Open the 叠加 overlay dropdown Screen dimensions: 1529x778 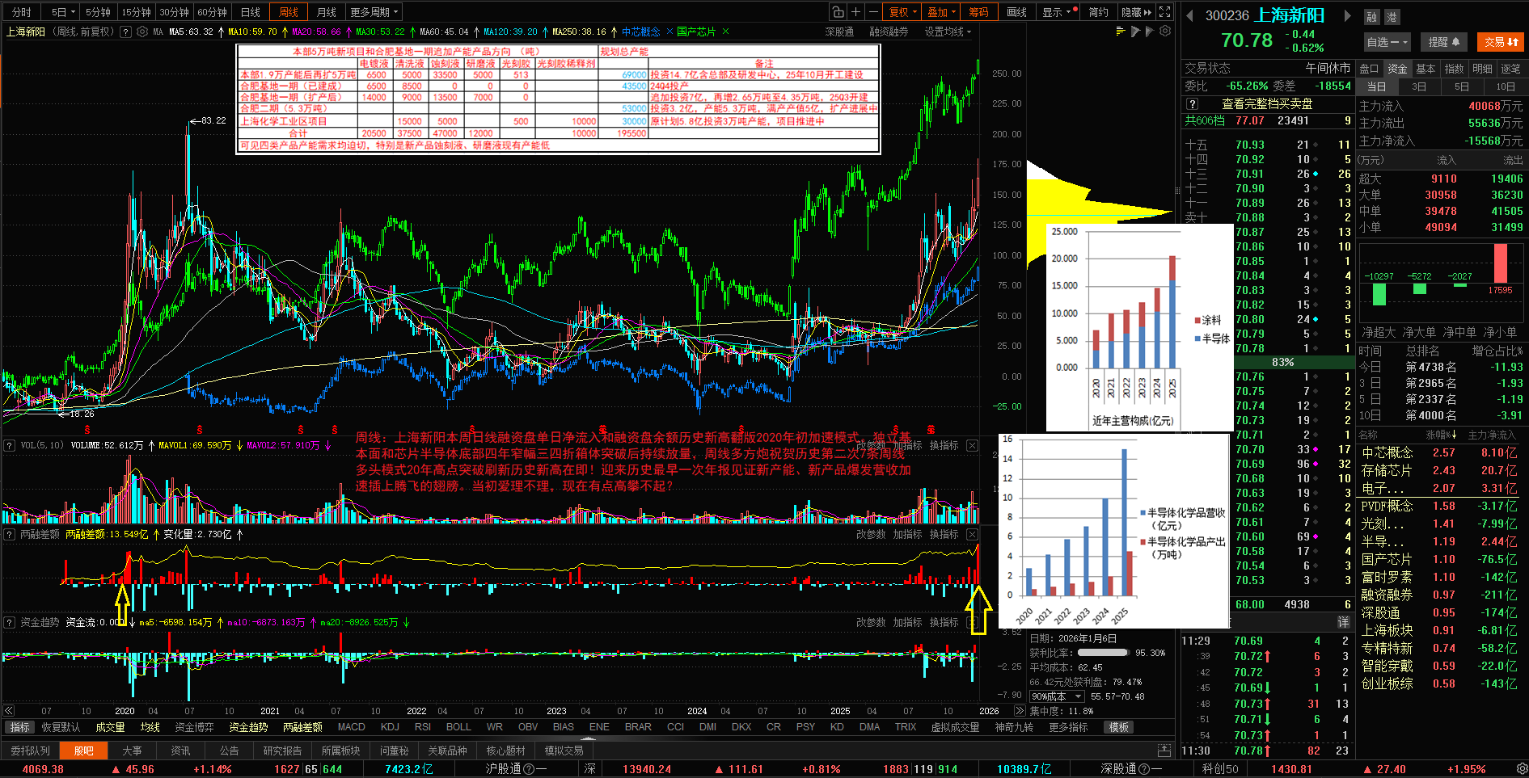[942, 12]
